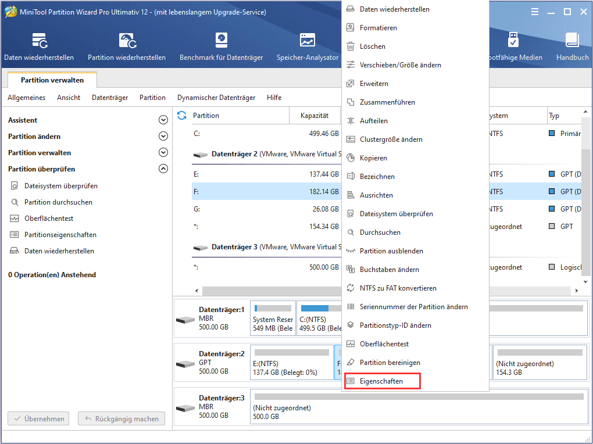Open the Datenträger menu
This screenshot has height=444, width=593.
110,98
